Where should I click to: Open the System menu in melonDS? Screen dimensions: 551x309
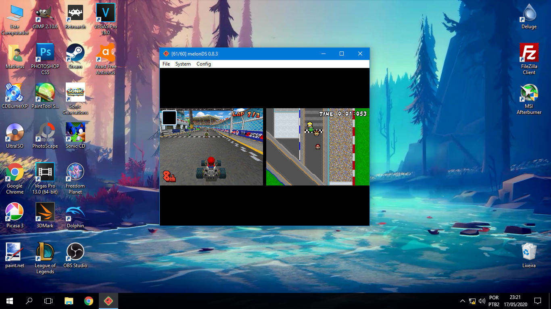(183, 64)
